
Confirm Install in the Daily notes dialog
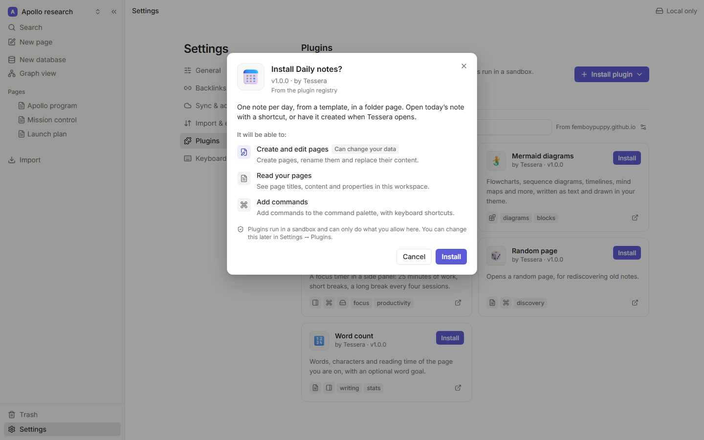tap(451, 257)
